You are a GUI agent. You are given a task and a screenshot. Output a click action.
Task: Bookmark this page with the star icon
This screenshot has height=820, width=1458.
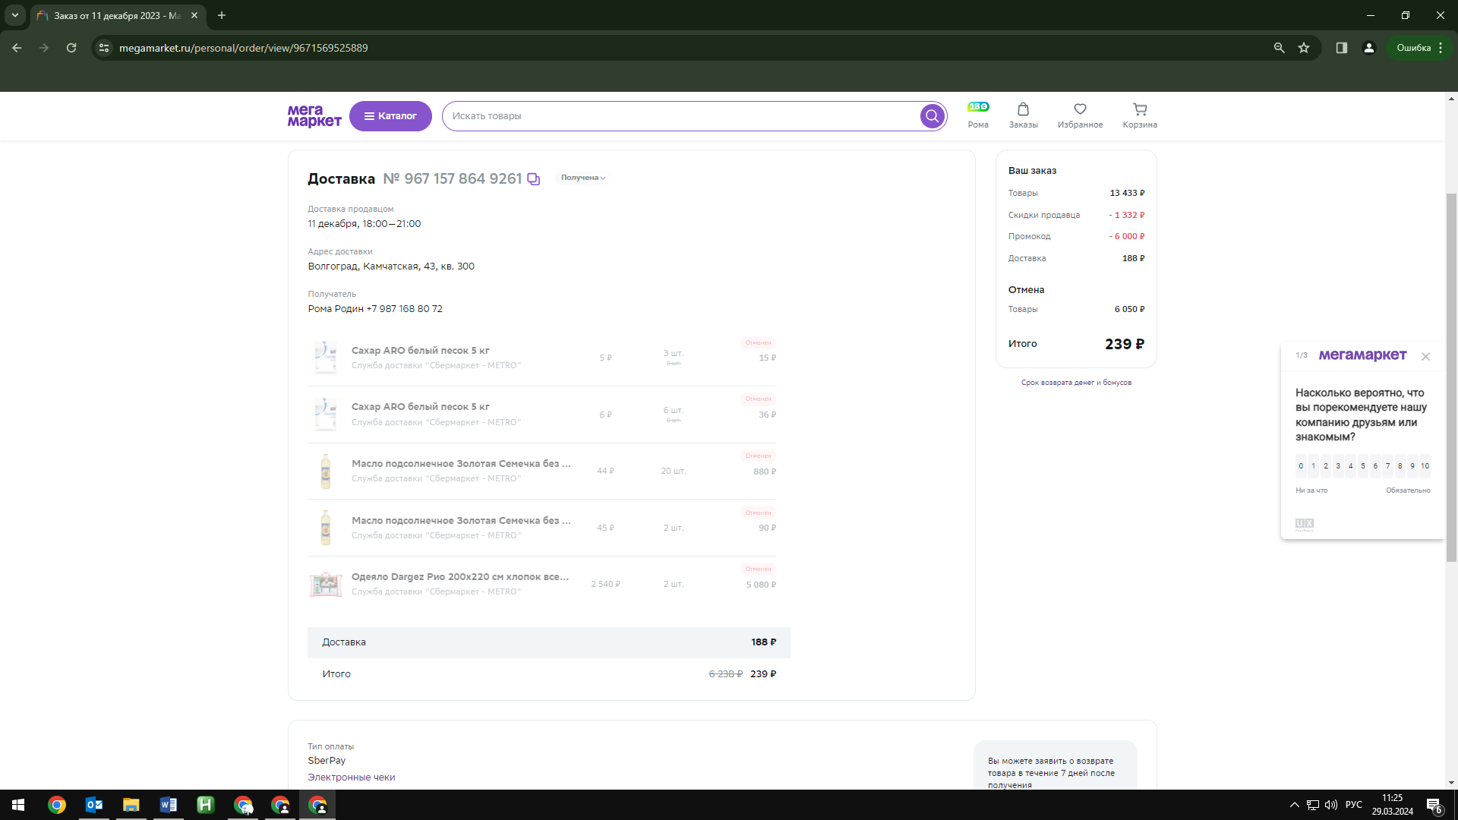pos(1304,48)
